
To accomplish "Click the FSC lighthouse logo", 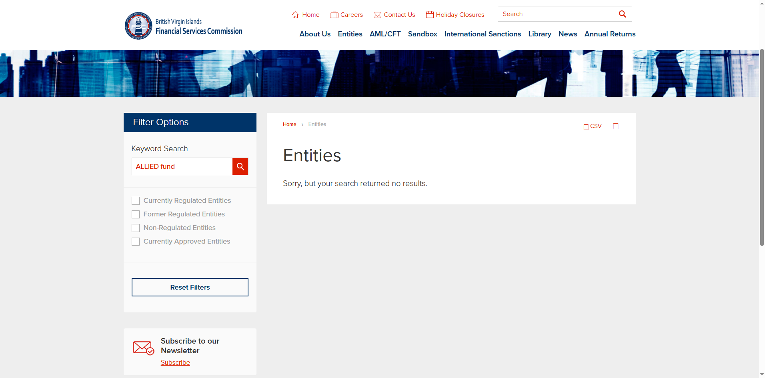I will (138, 26).
